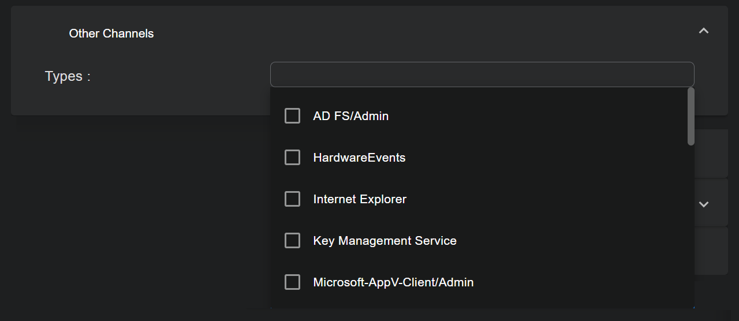Collapse the Other Channels section chevron

coord(703,31)
